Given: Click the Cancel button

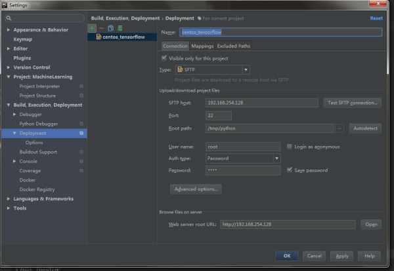Looking at the screenshot, I should pos(315,256).
